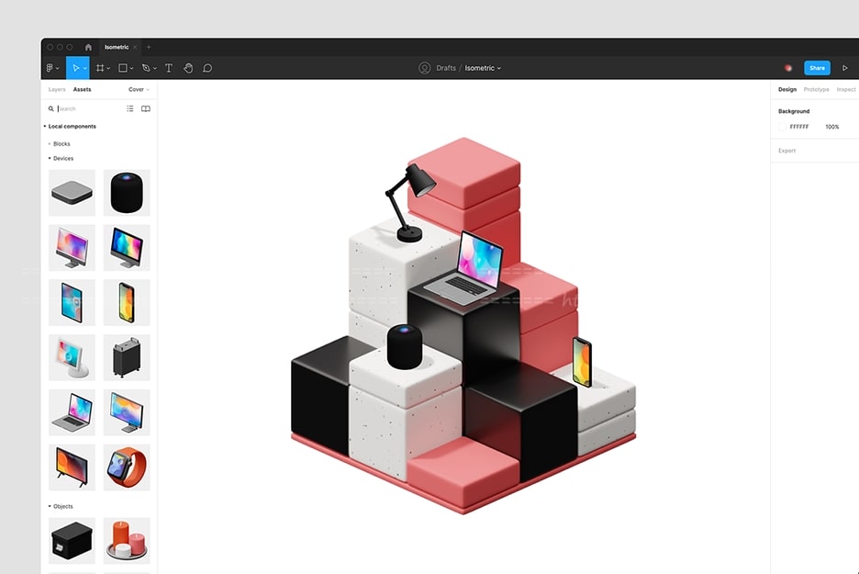Select the HomePod speaker component thumbnail

tap(127, 193)
